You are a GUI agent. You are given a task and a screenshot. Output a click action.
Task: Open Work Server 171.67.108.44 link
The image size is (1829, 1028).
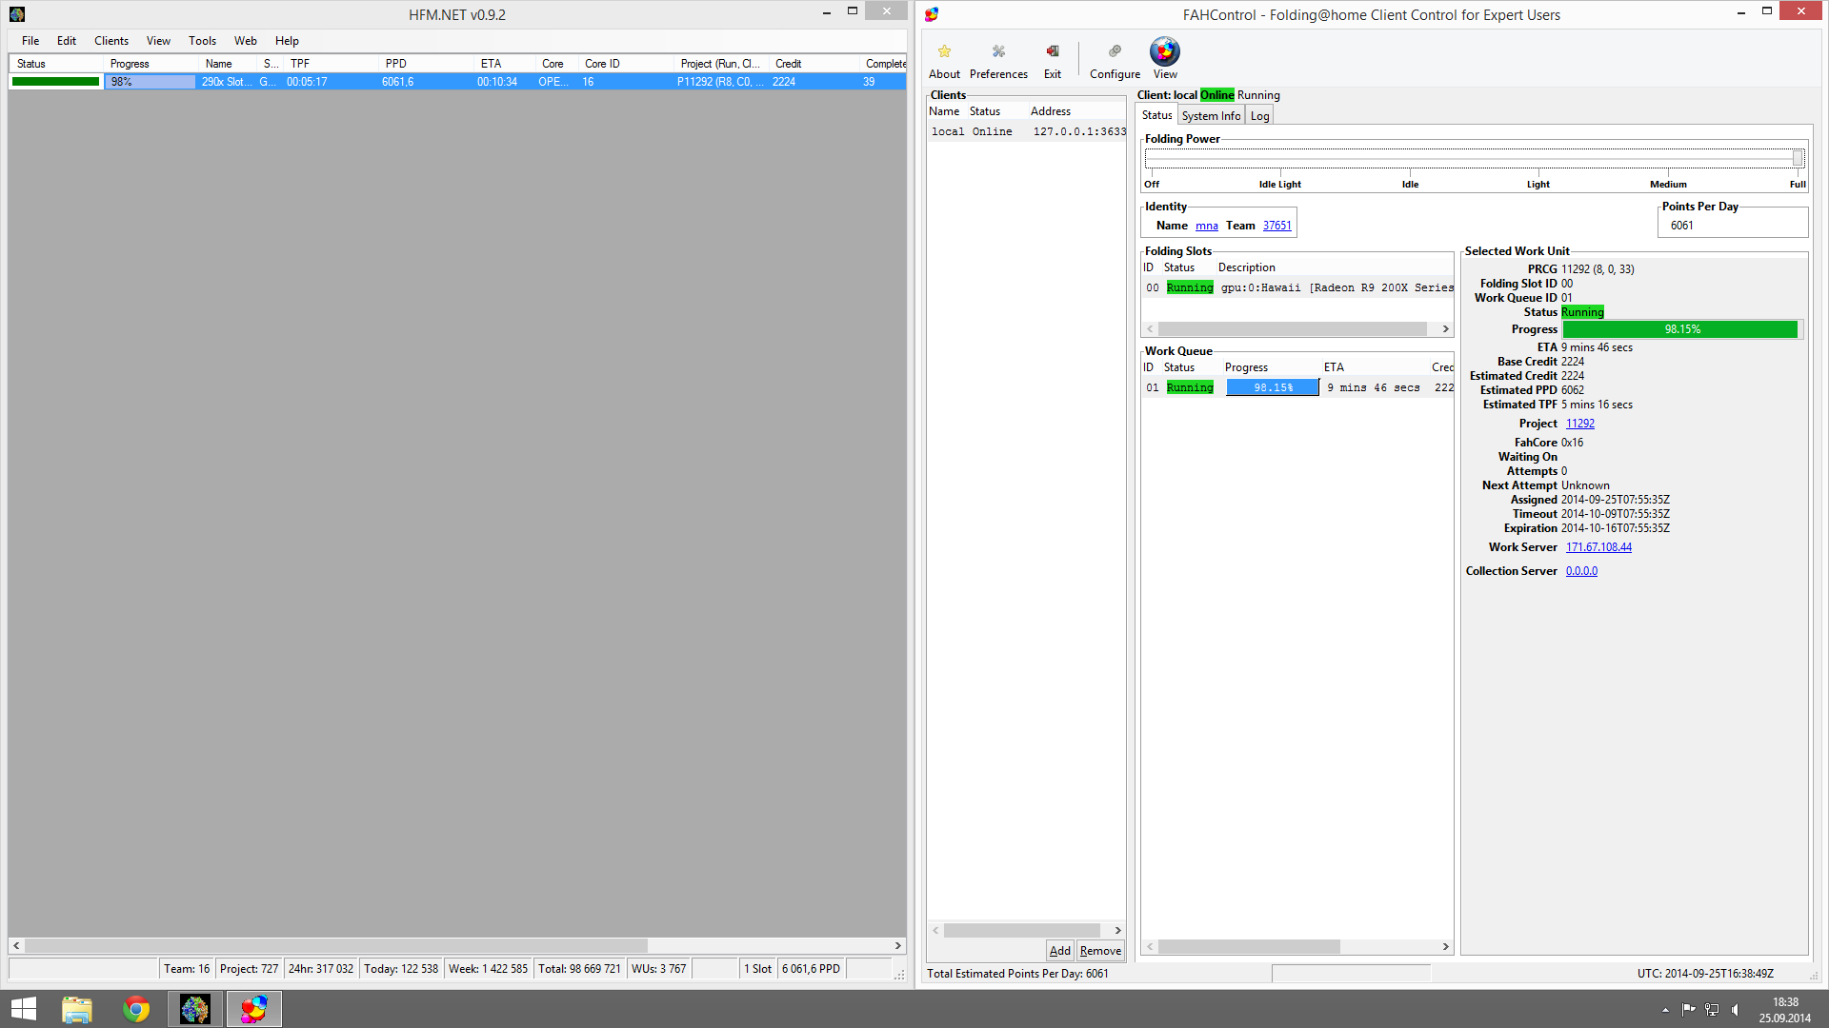pyautogui.click(x=1598, y=547)
